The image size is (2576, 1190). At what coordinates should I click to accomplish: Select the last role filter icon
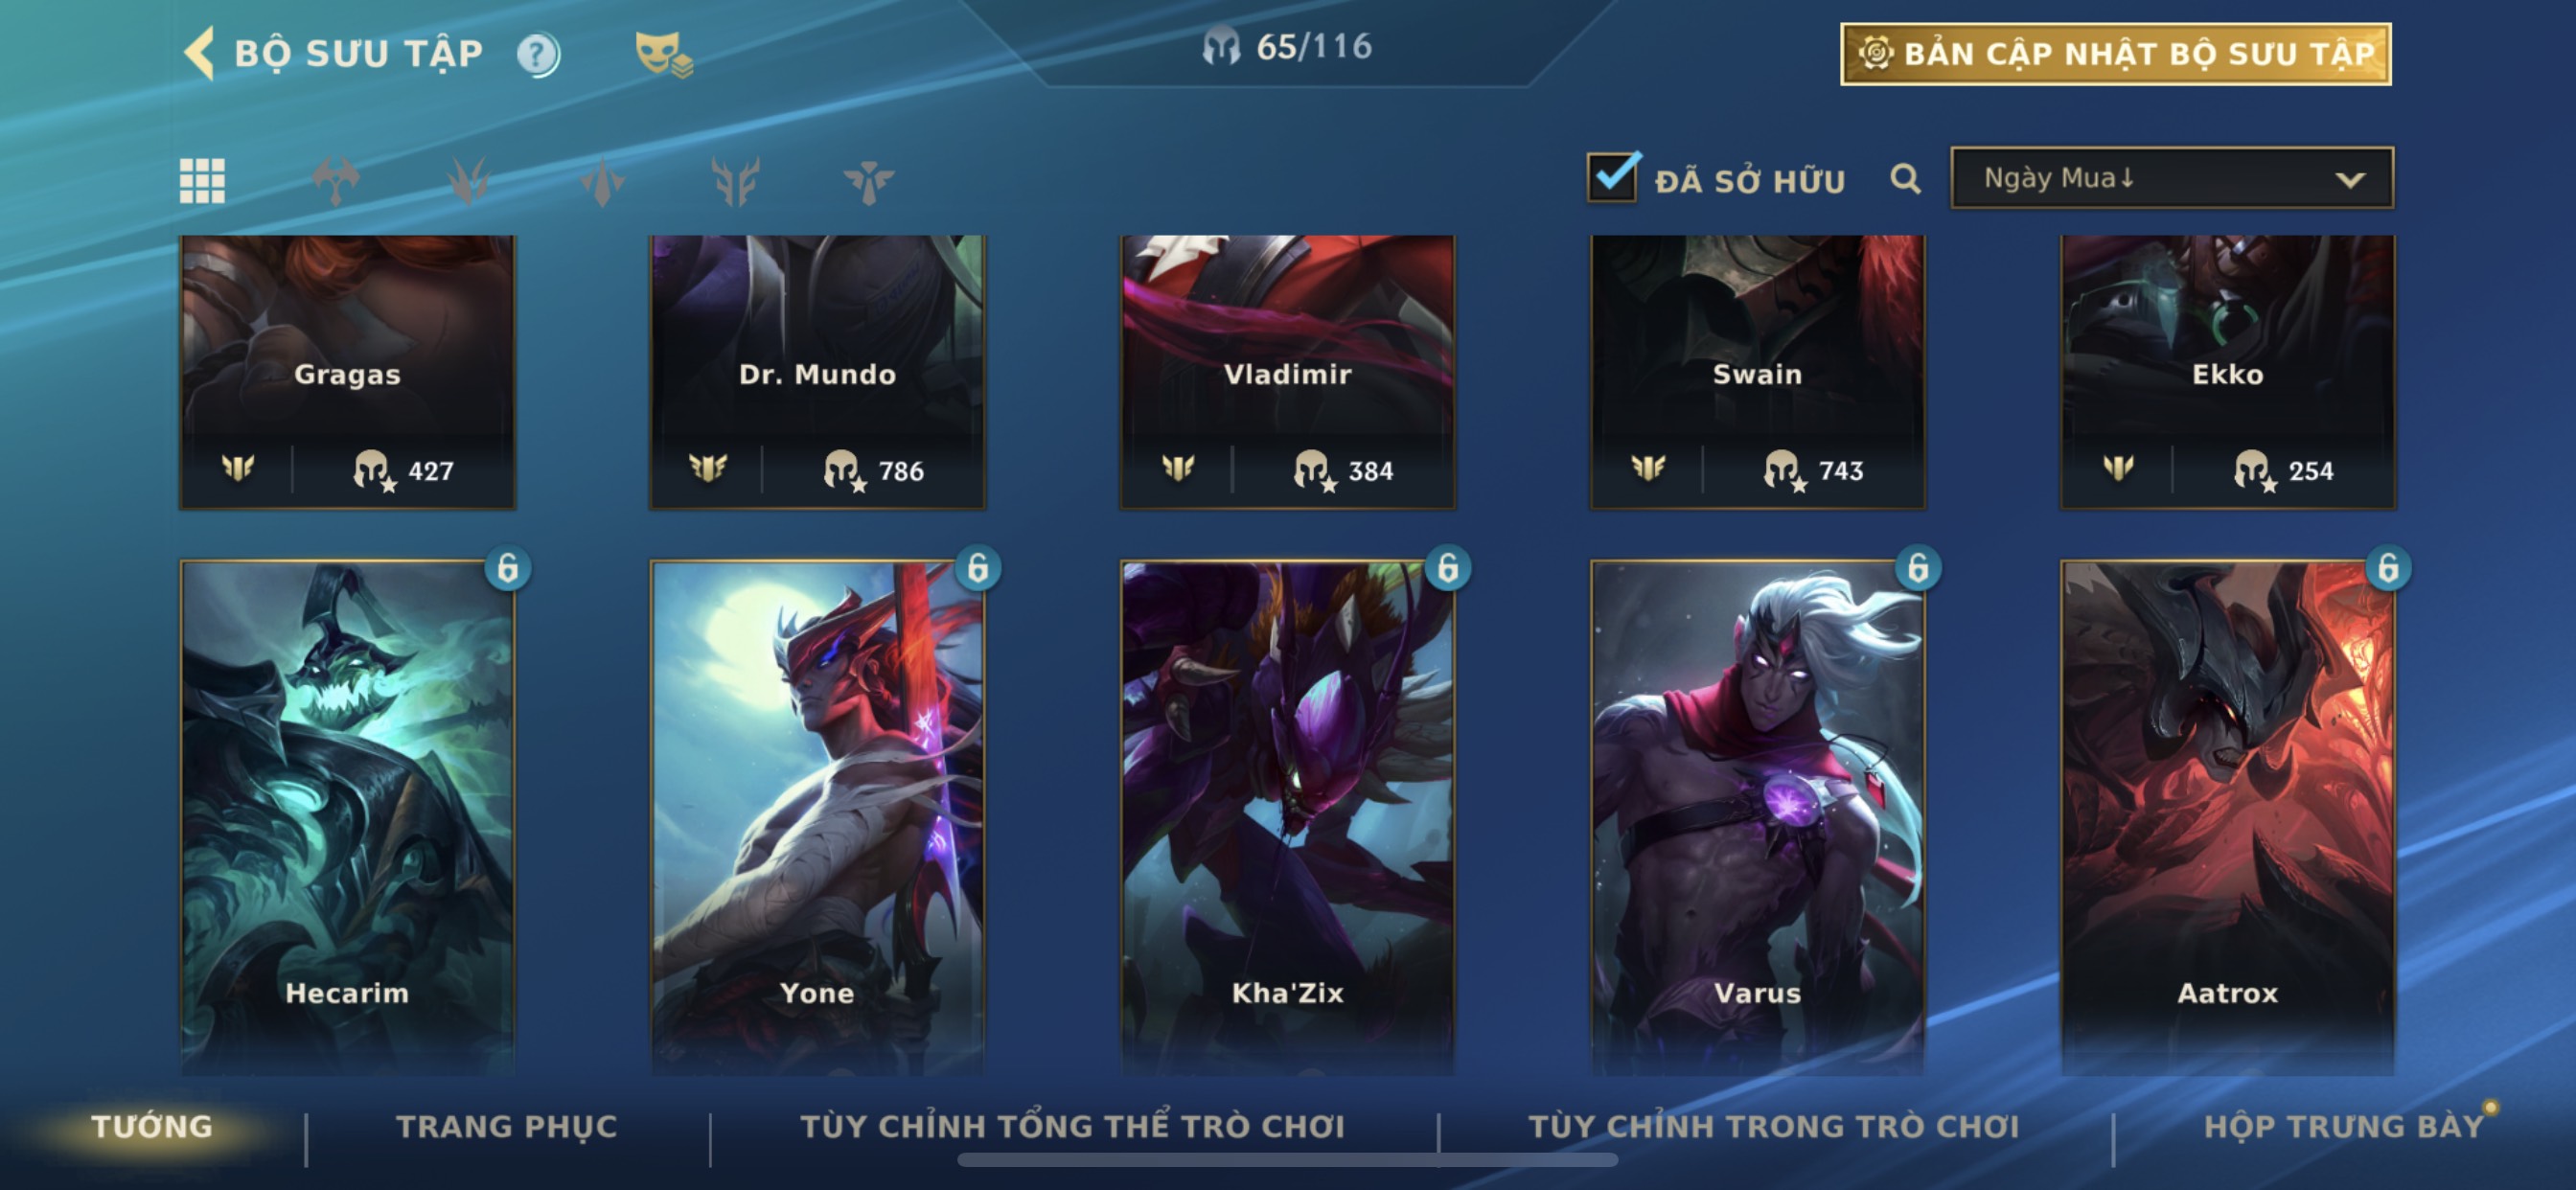[868, 181]
